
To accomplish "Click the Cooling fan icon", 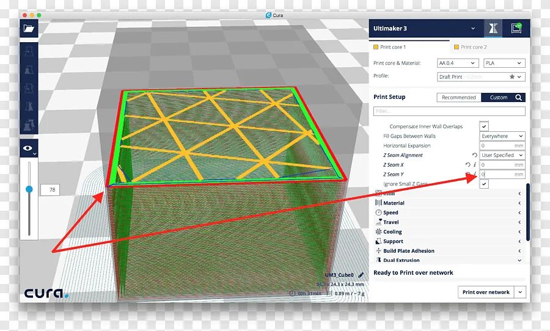I will [x=378, y=231].
